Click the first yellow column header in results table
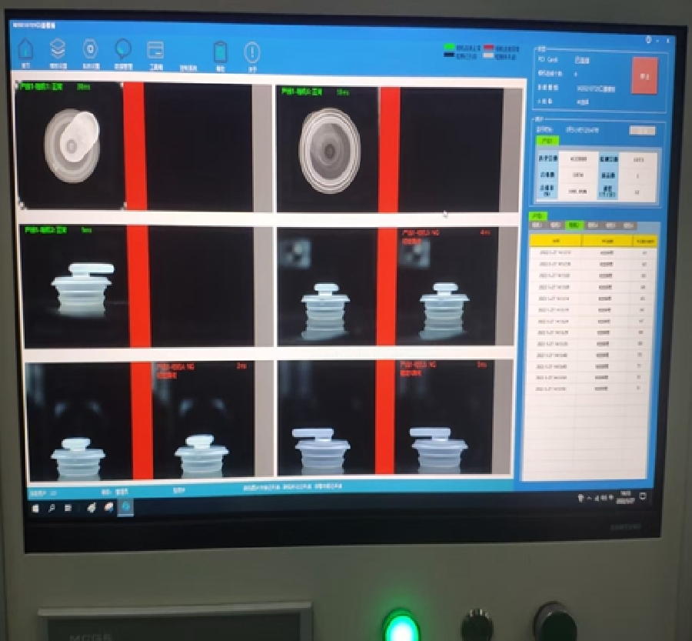Viewport: 692px width, 641px height. [x=556, y=241]
